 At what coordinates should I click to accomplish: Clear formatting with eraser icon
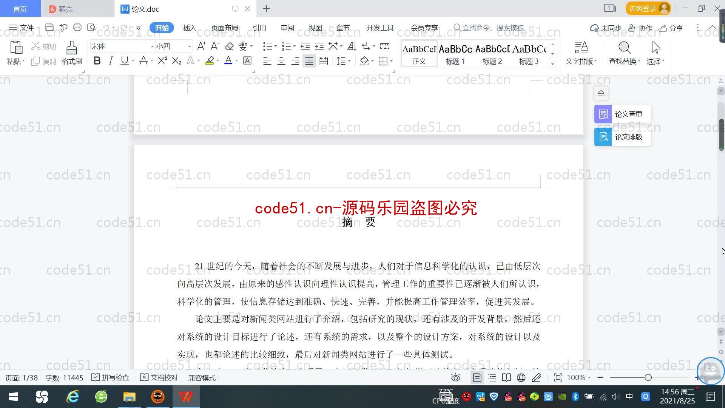coord(229,46)
